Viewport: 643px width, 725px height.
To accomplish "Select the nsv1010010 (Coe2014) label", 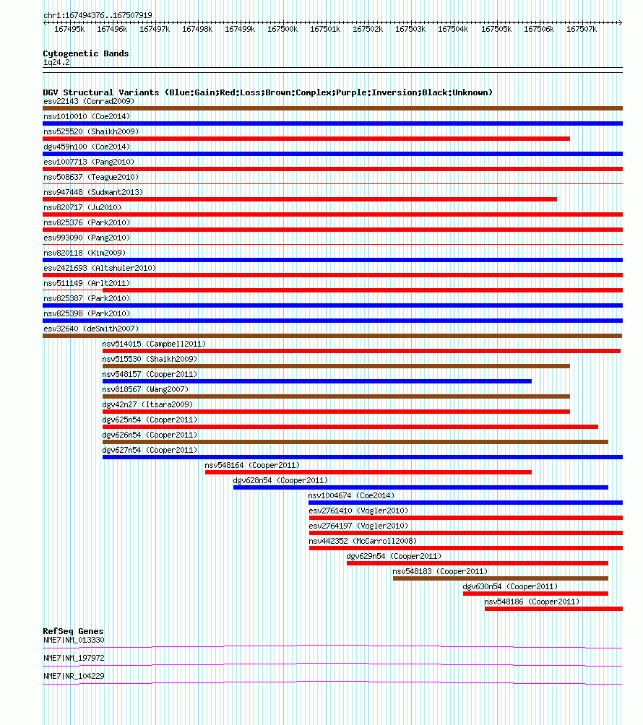I will tap(87, 116).
